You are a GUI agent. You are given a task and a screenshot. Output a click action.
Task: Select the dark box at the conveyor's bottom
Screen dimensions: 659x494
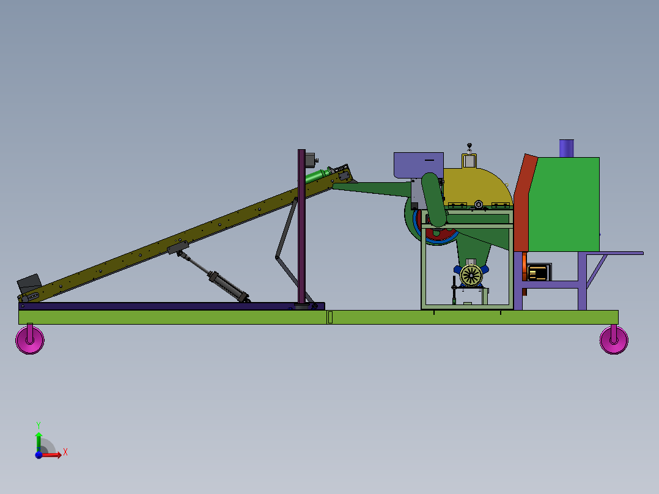[29, 284]
